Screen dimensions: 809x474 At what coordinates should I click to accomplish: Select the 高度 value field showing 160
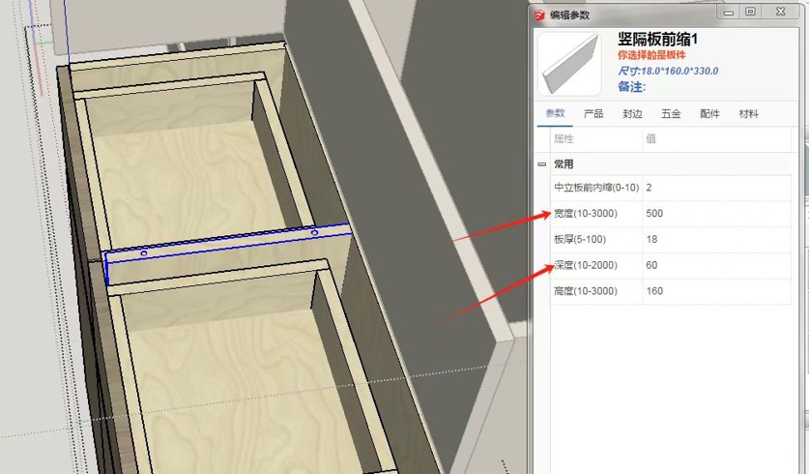(x=720, y=291)
